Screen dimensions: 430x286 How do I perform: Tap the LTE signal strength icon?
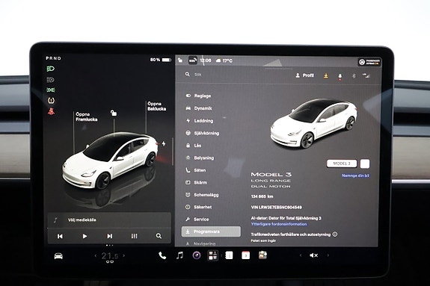(366, 75)
